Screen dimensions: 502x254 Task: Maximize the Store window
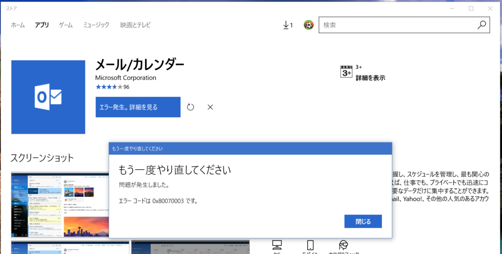[471, 9]
